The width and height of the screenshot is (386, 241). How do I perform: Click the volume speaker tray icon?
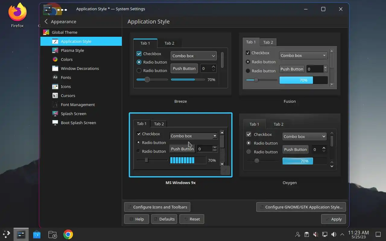(x=334, y=234)
